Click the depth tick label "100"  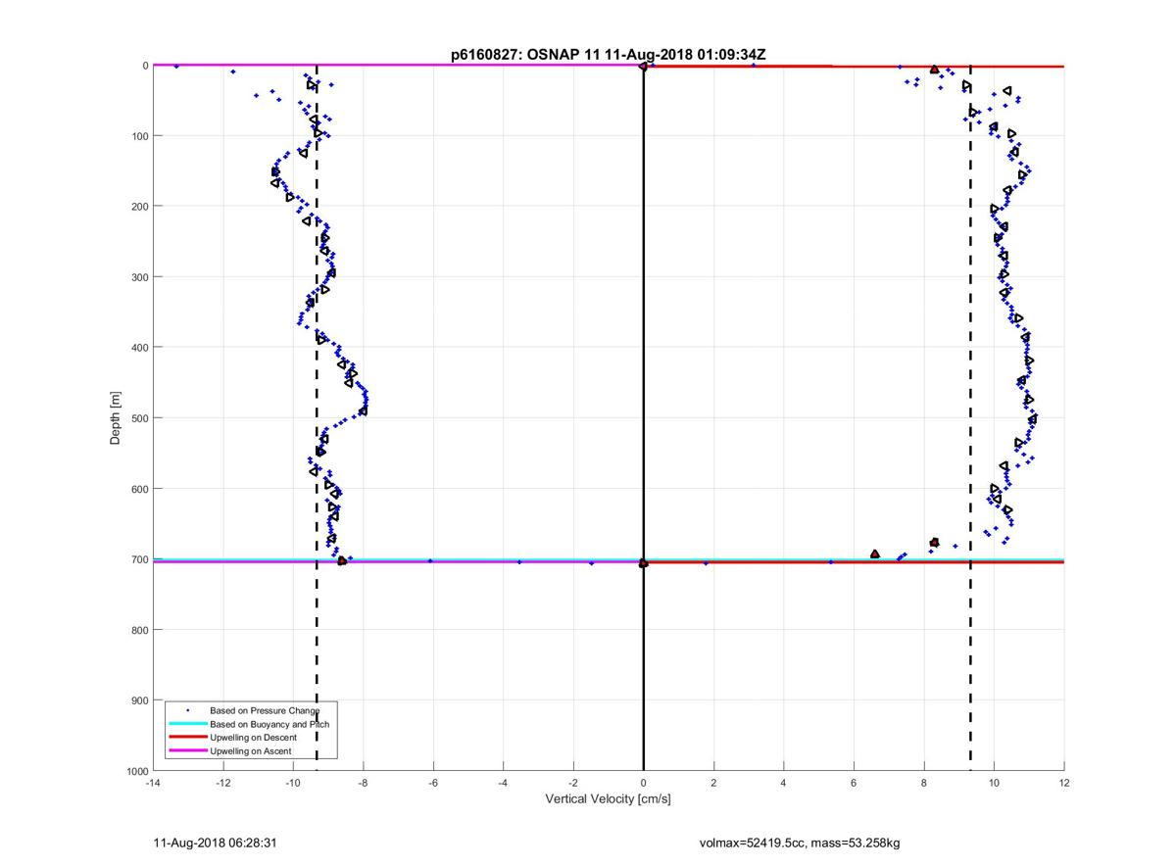tap(138, 135)
